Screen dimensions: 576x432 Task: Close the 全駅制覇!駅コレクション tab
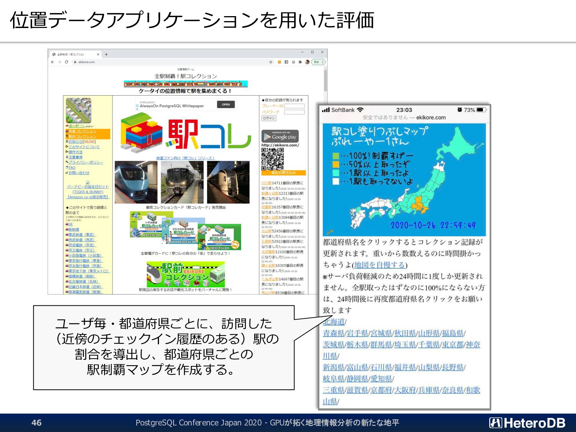[x=98, y=55]
